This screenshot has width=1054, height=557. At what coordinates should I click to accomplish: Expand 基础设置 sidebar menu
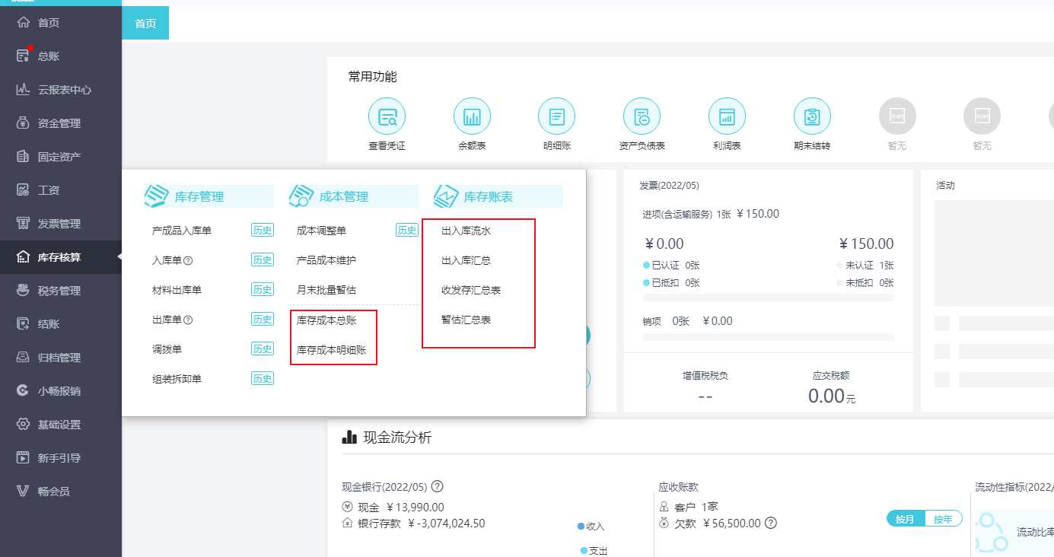(59, 425)
